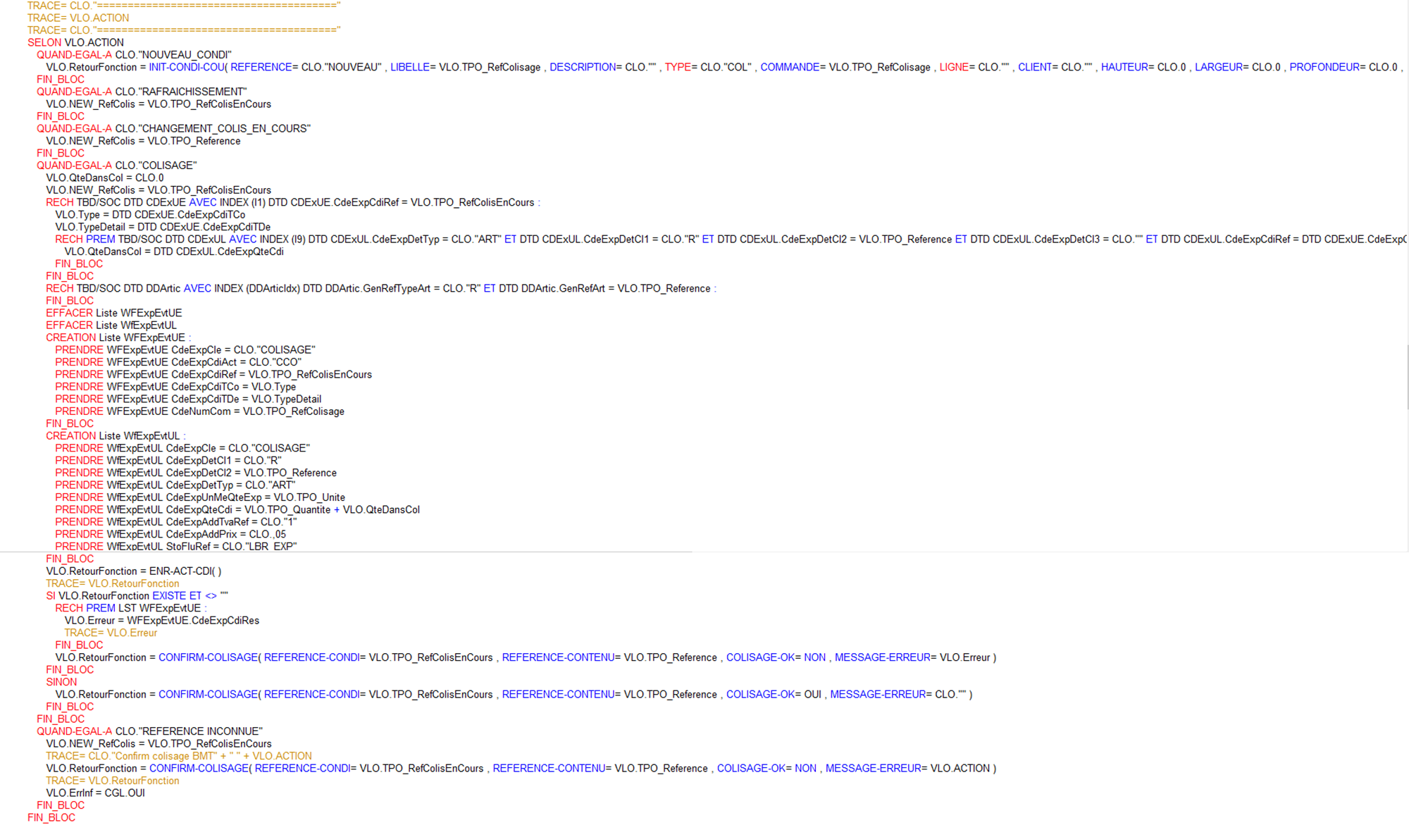Click the QUAND-EGAL-A CLO."COLISAGE" branch
This screenshot has width=1409, height=825.
coord(116,165)
